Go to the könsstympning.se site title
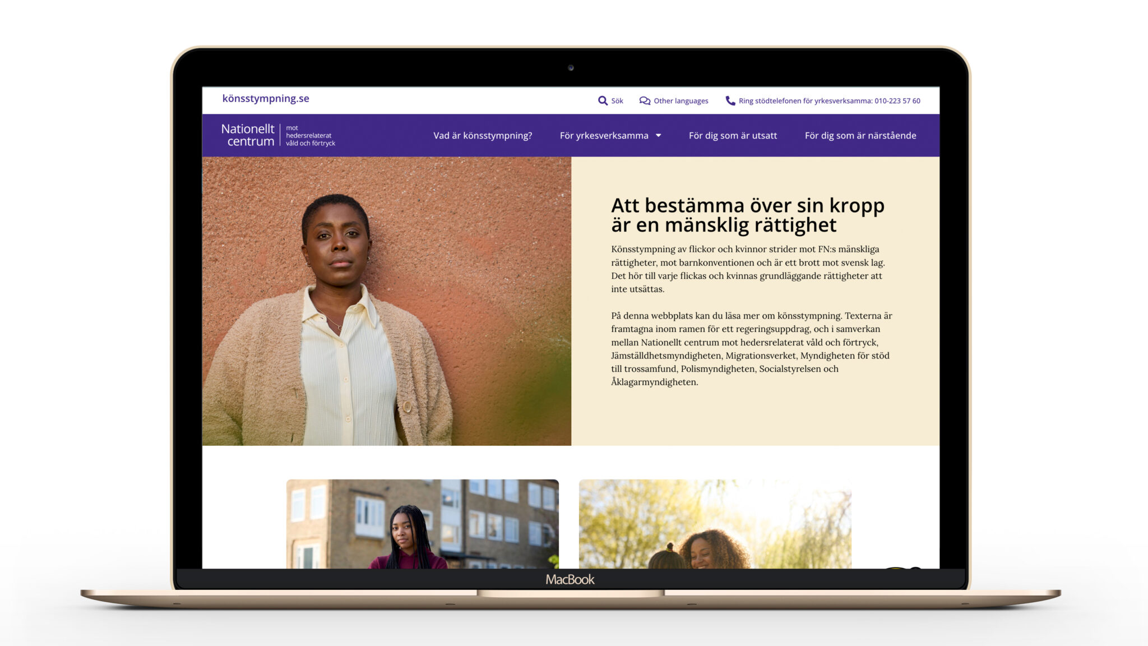The width and height of the screenshot is (1148, 646). [x=266, y=99]
